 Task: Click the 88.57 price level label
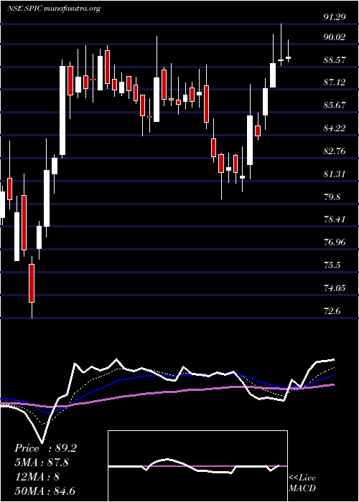point(335,60)
